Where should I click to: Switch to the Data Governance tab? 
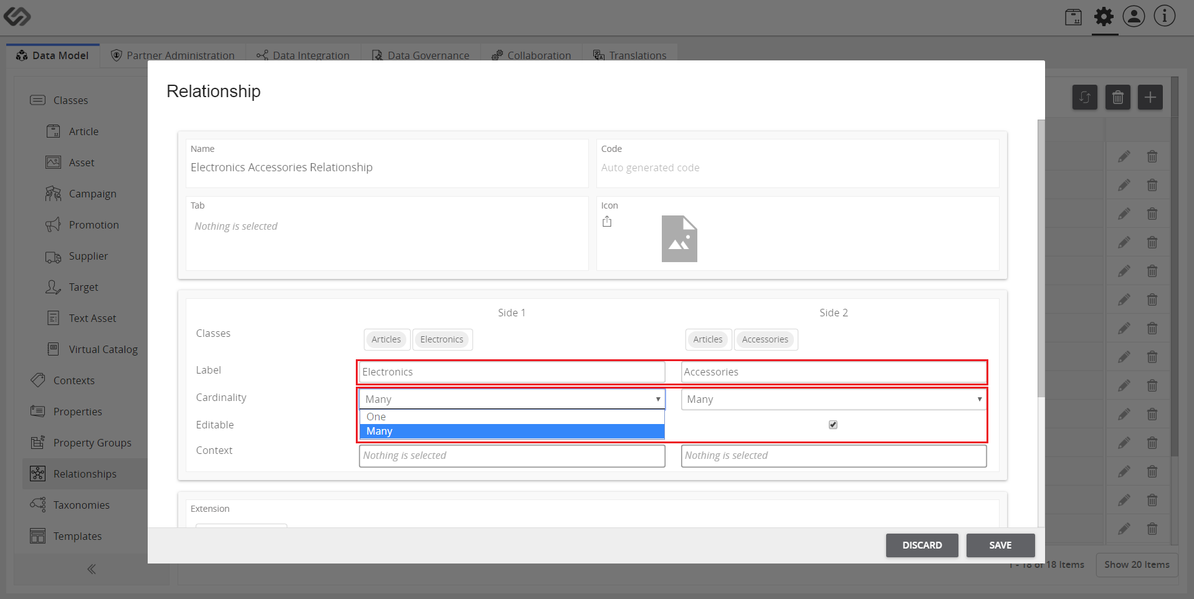(x=421, y=55)
